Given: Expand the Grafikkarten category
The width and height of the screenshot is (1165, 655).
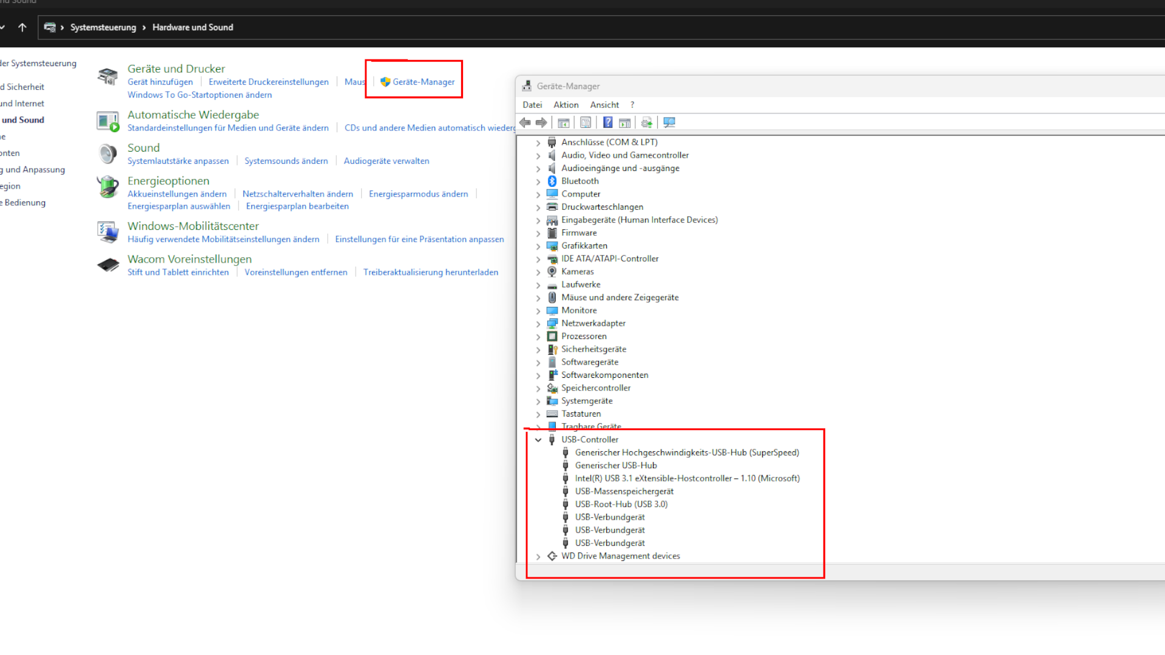Looking at the screenshot, I should point(538,246).
